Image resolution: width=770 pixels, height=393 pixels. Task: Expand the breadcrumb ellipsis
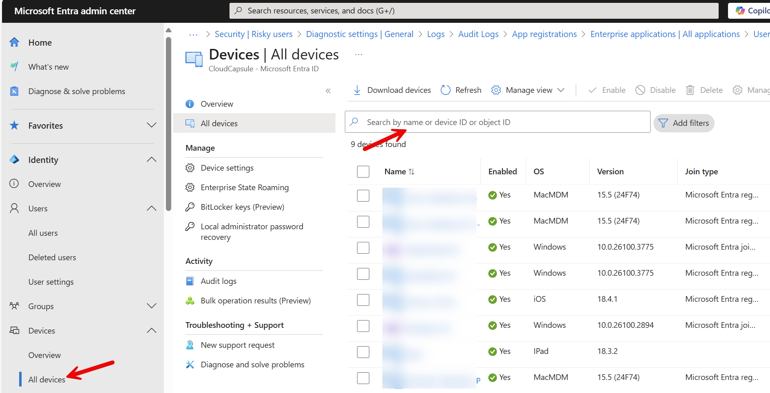pyautogui.click(x=194, y=35)
